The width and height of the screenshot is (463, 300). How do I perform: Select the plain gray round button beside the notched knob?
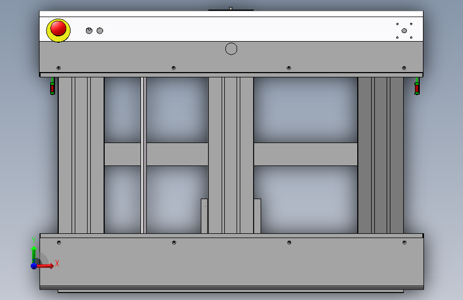pos(100,31)
